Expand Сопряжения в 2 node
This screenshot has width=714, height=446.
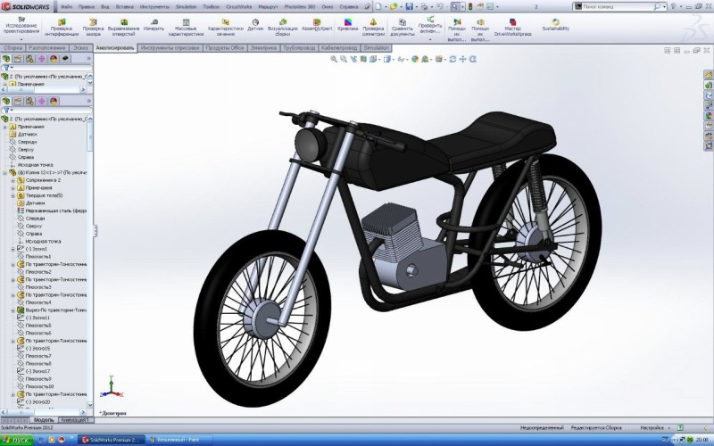pyautogui.click(x=12, y=180)
